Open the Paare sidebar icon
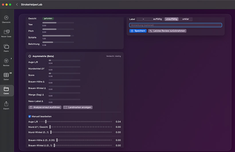The image size is (235, 152). [6, 46]
